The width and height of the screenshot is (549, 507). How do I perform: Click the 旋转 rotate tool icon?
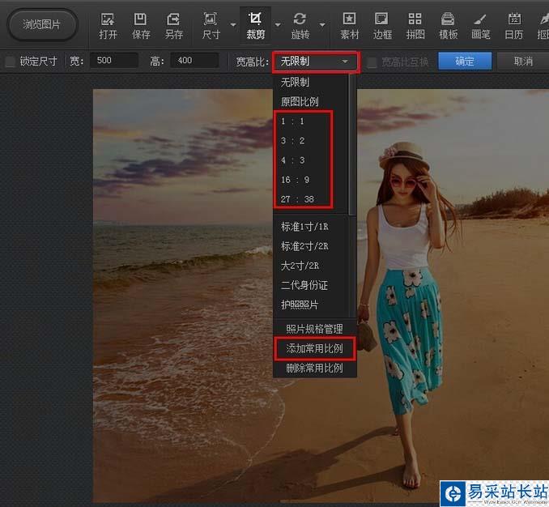[x=300, y=26]
